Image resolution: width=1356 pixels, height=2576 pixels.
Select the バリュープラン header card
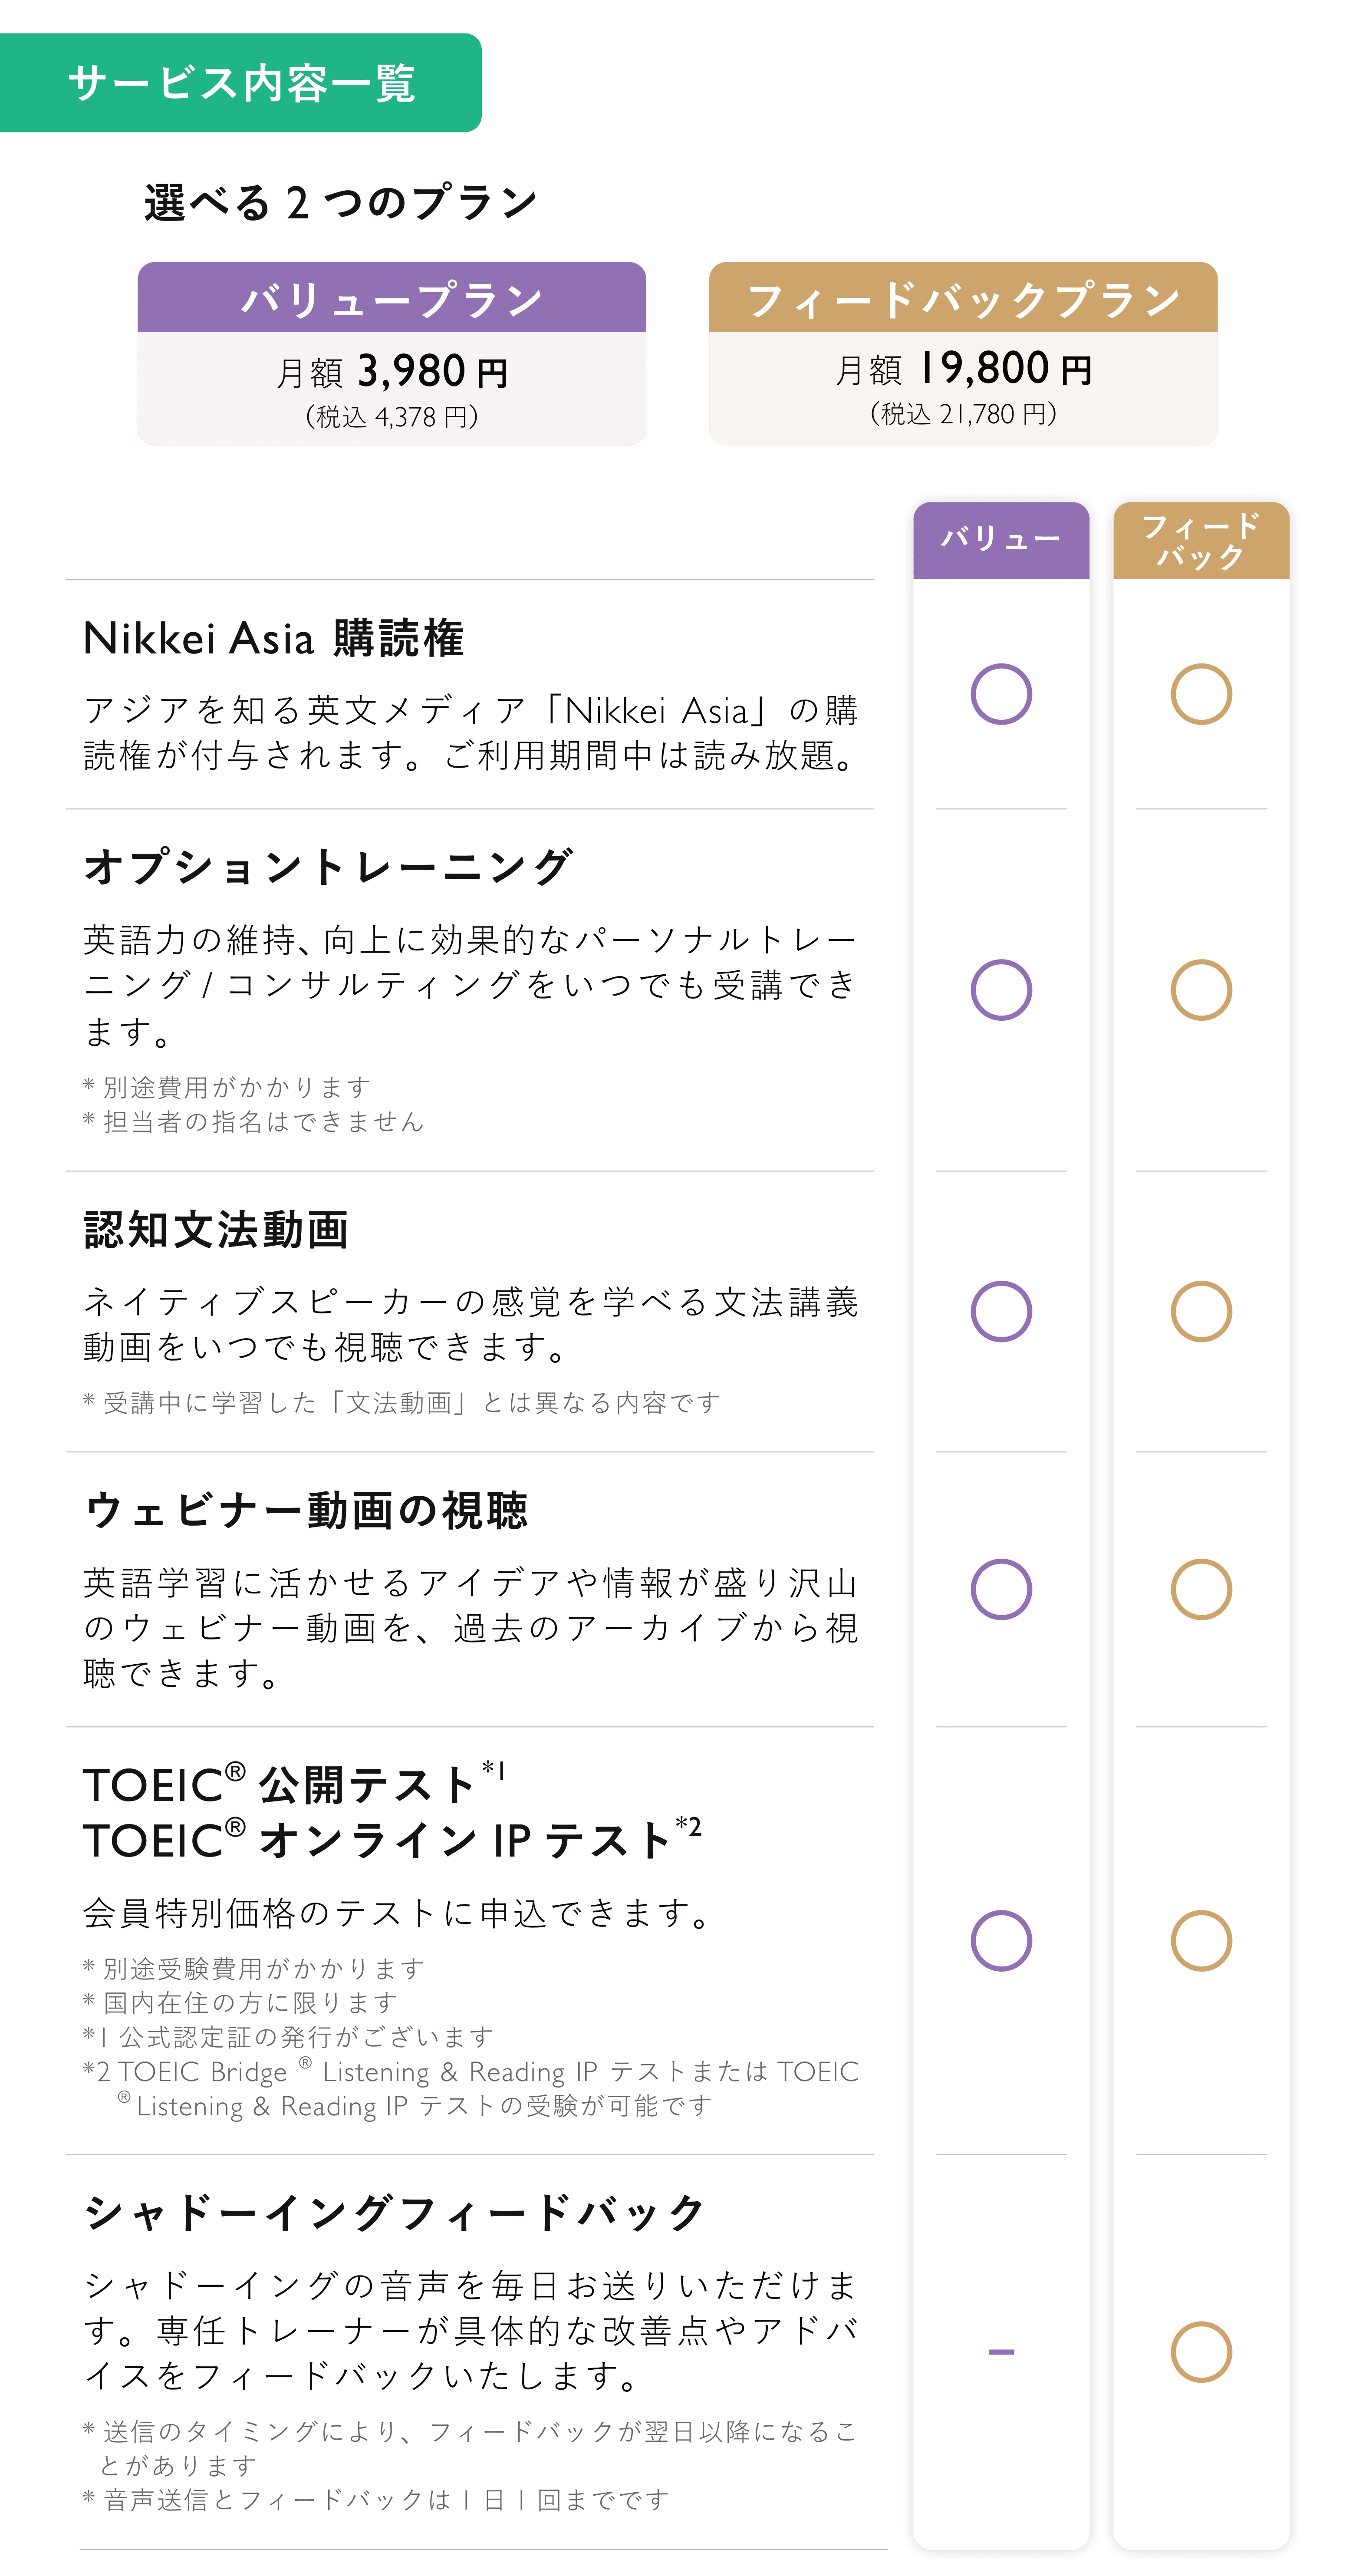click(x=391, y=353)
